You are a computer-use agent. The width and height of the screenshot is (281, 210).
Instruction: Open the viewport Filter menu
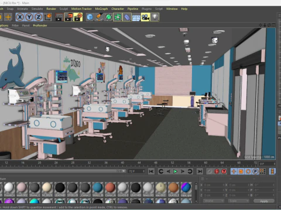tap(15, 26)
